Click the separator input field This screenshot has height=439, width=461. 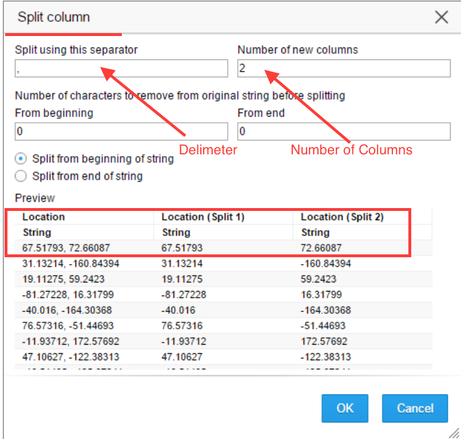click(x=121, y=69)
